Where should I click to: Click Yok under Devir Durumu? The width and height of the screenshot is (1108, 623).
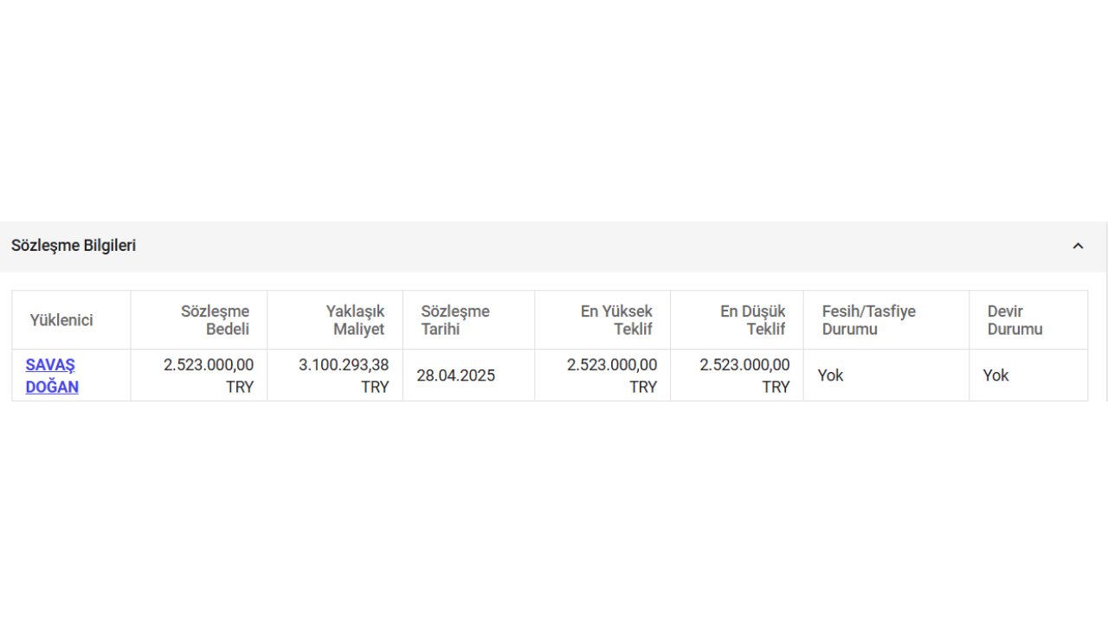[995, 376]
